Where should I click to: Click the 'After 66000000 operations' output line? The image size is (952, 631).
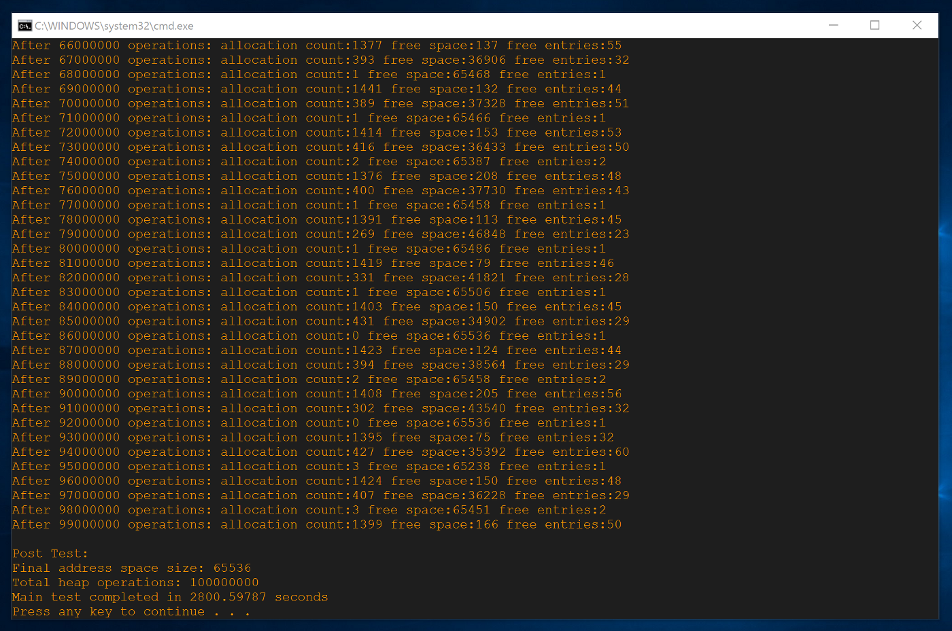pos(316,46)
